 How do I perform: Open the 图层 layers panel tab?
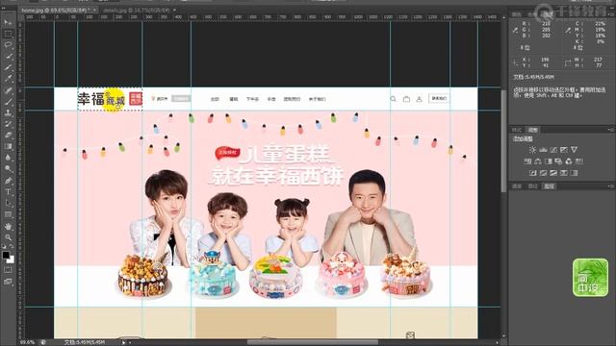tap(549, 186)
